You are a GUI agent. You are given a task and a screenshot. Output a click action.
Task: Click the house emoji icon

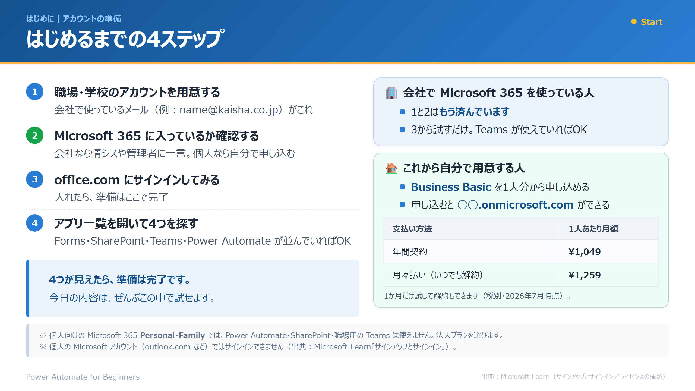click(391, 168)
